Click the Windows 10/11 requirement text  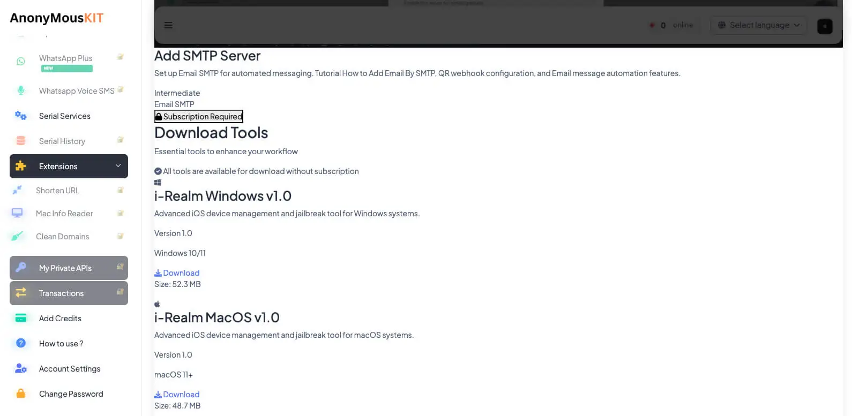[x=180, y=253]
